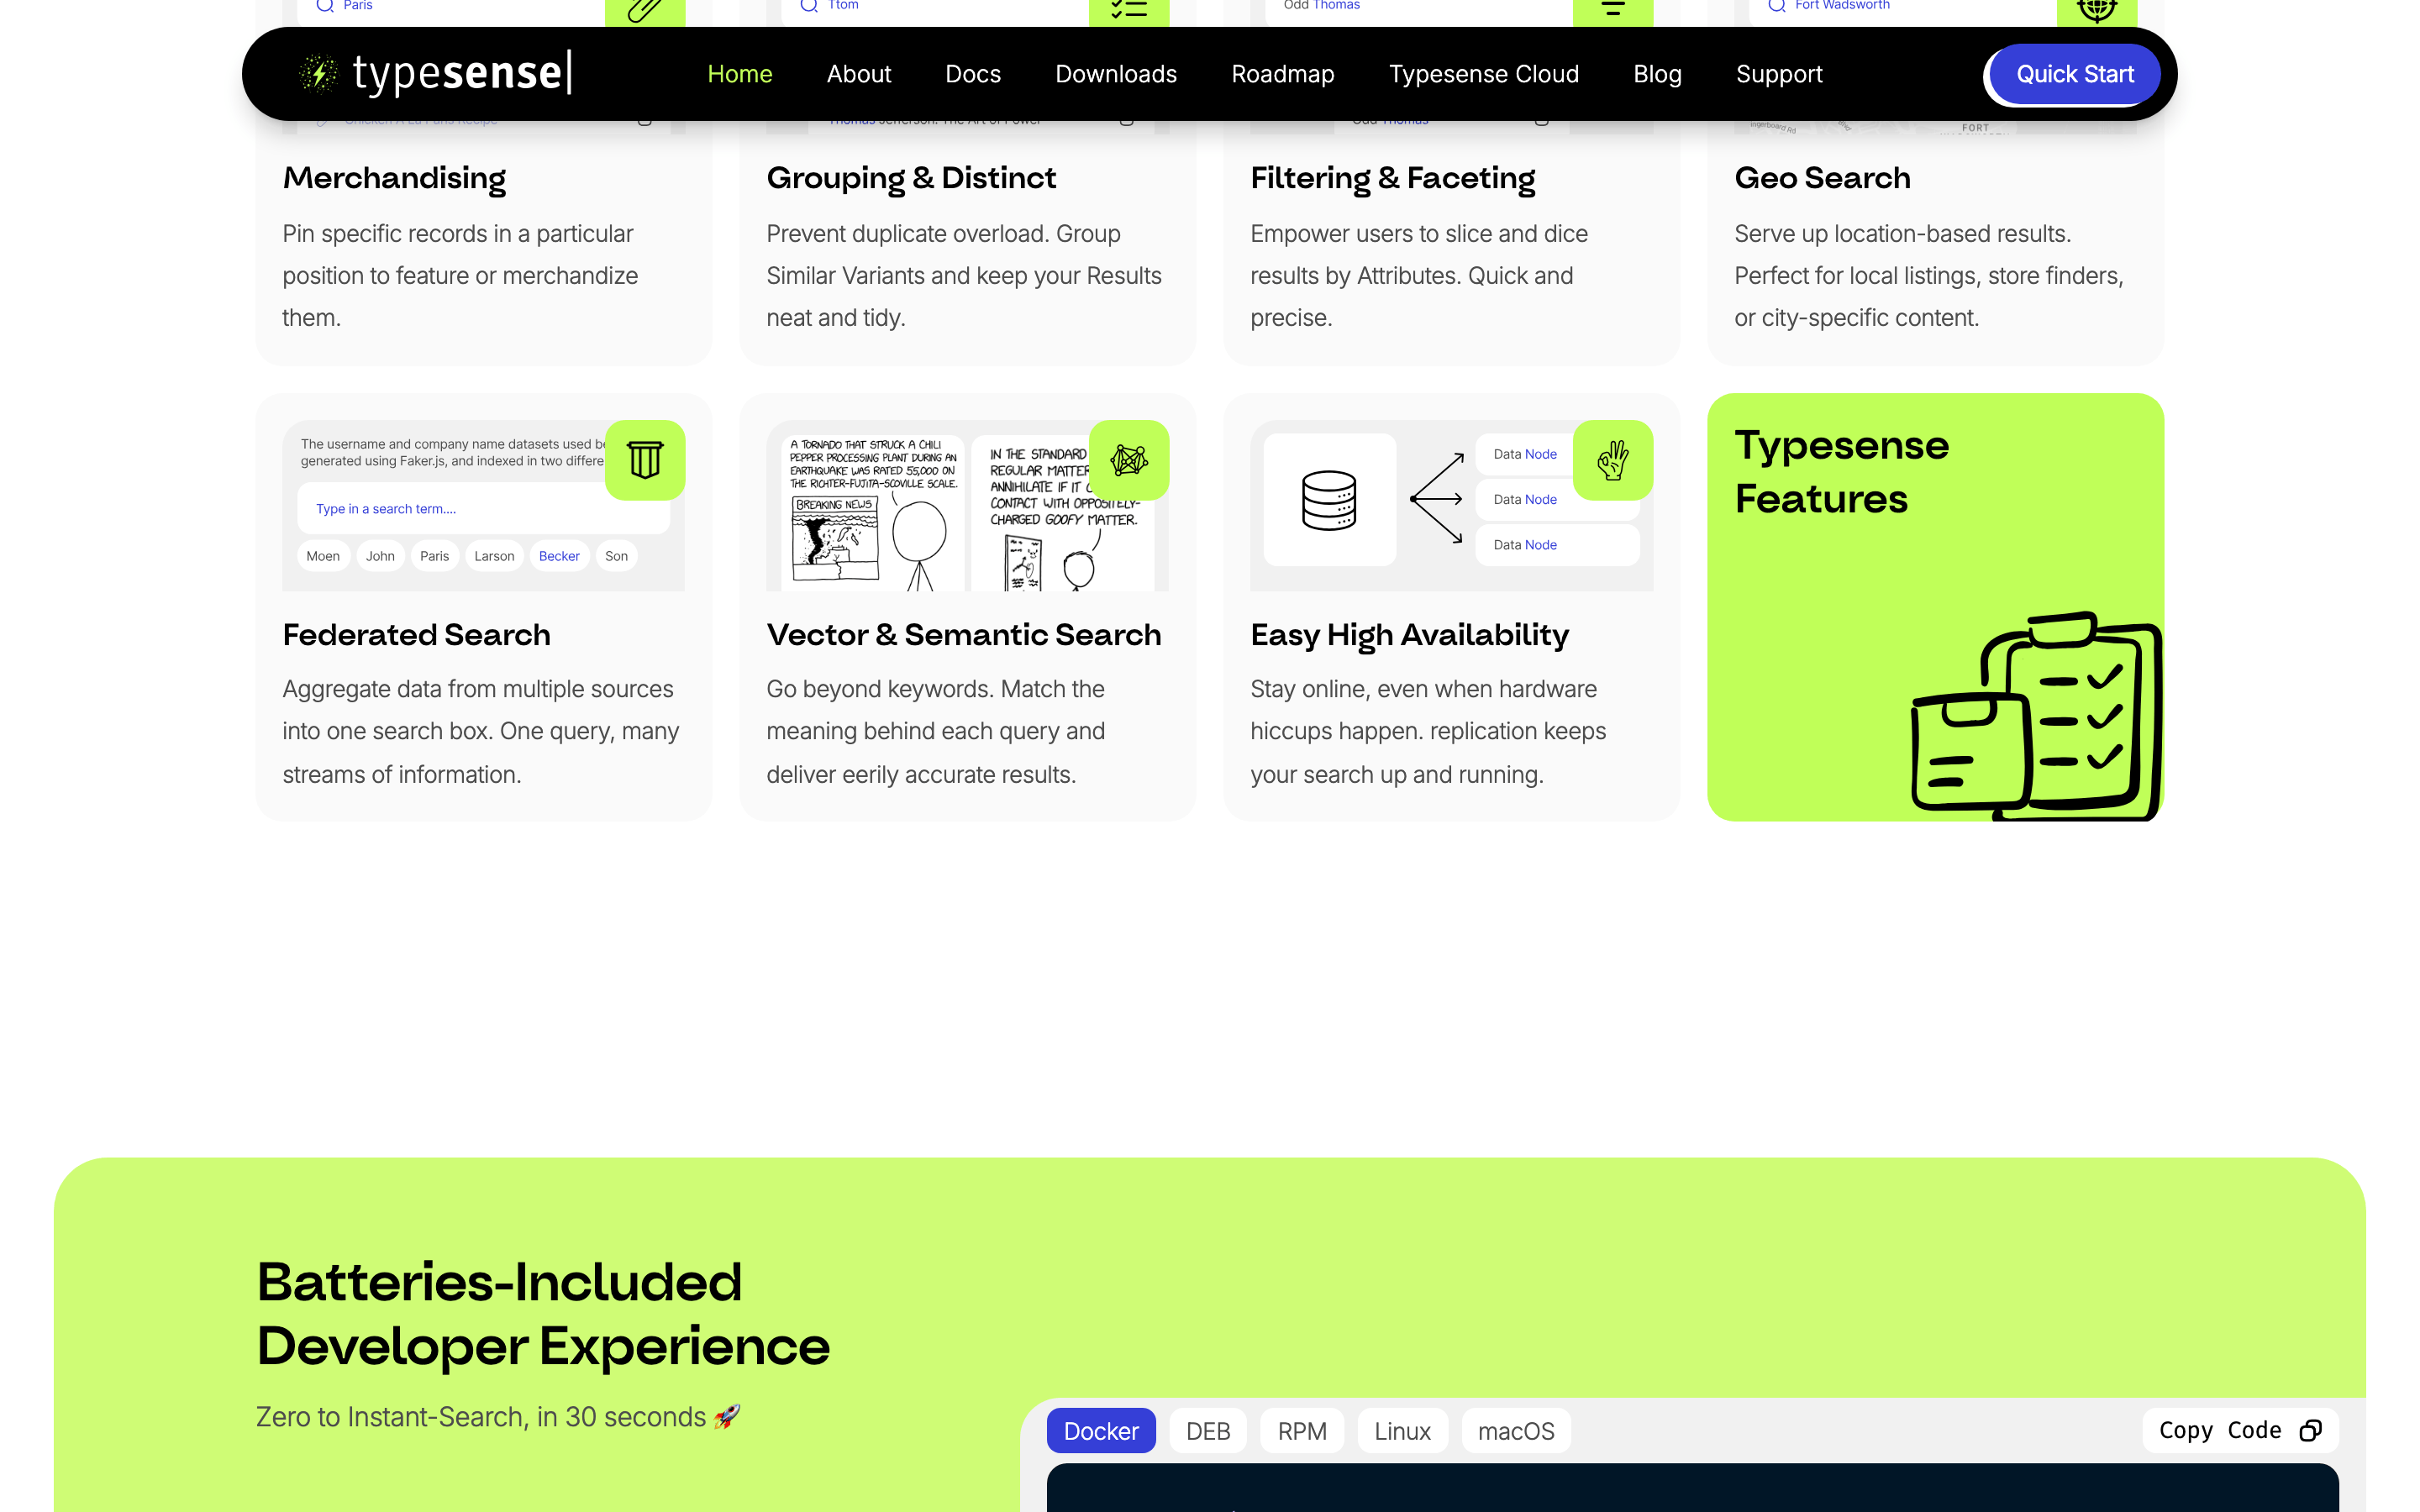Click the copy icon next to Copy Code
2420x1512 pixels.
(x=2310, y=1431)
